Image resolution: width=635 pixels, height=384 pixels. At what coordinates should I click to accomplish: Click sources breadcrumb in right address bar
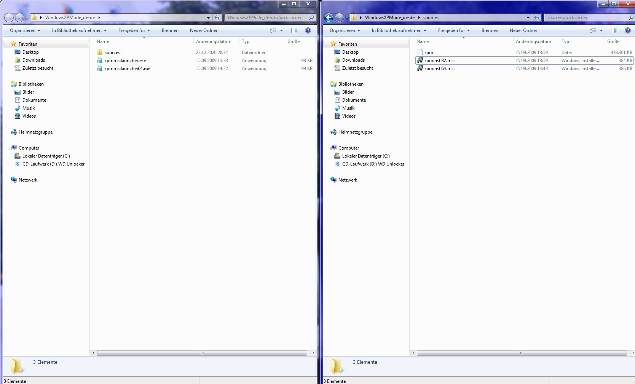431,18
